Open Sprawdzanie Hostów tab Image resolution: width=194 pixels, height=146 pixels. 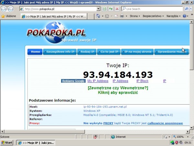pos(172,52)
